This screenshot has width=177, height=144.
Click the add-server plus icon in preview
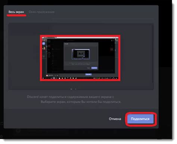44,56
